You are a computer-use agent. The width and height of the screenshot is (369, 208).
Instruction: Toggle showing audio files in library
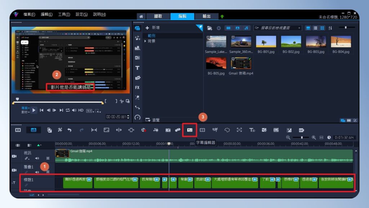coord(246,28)
